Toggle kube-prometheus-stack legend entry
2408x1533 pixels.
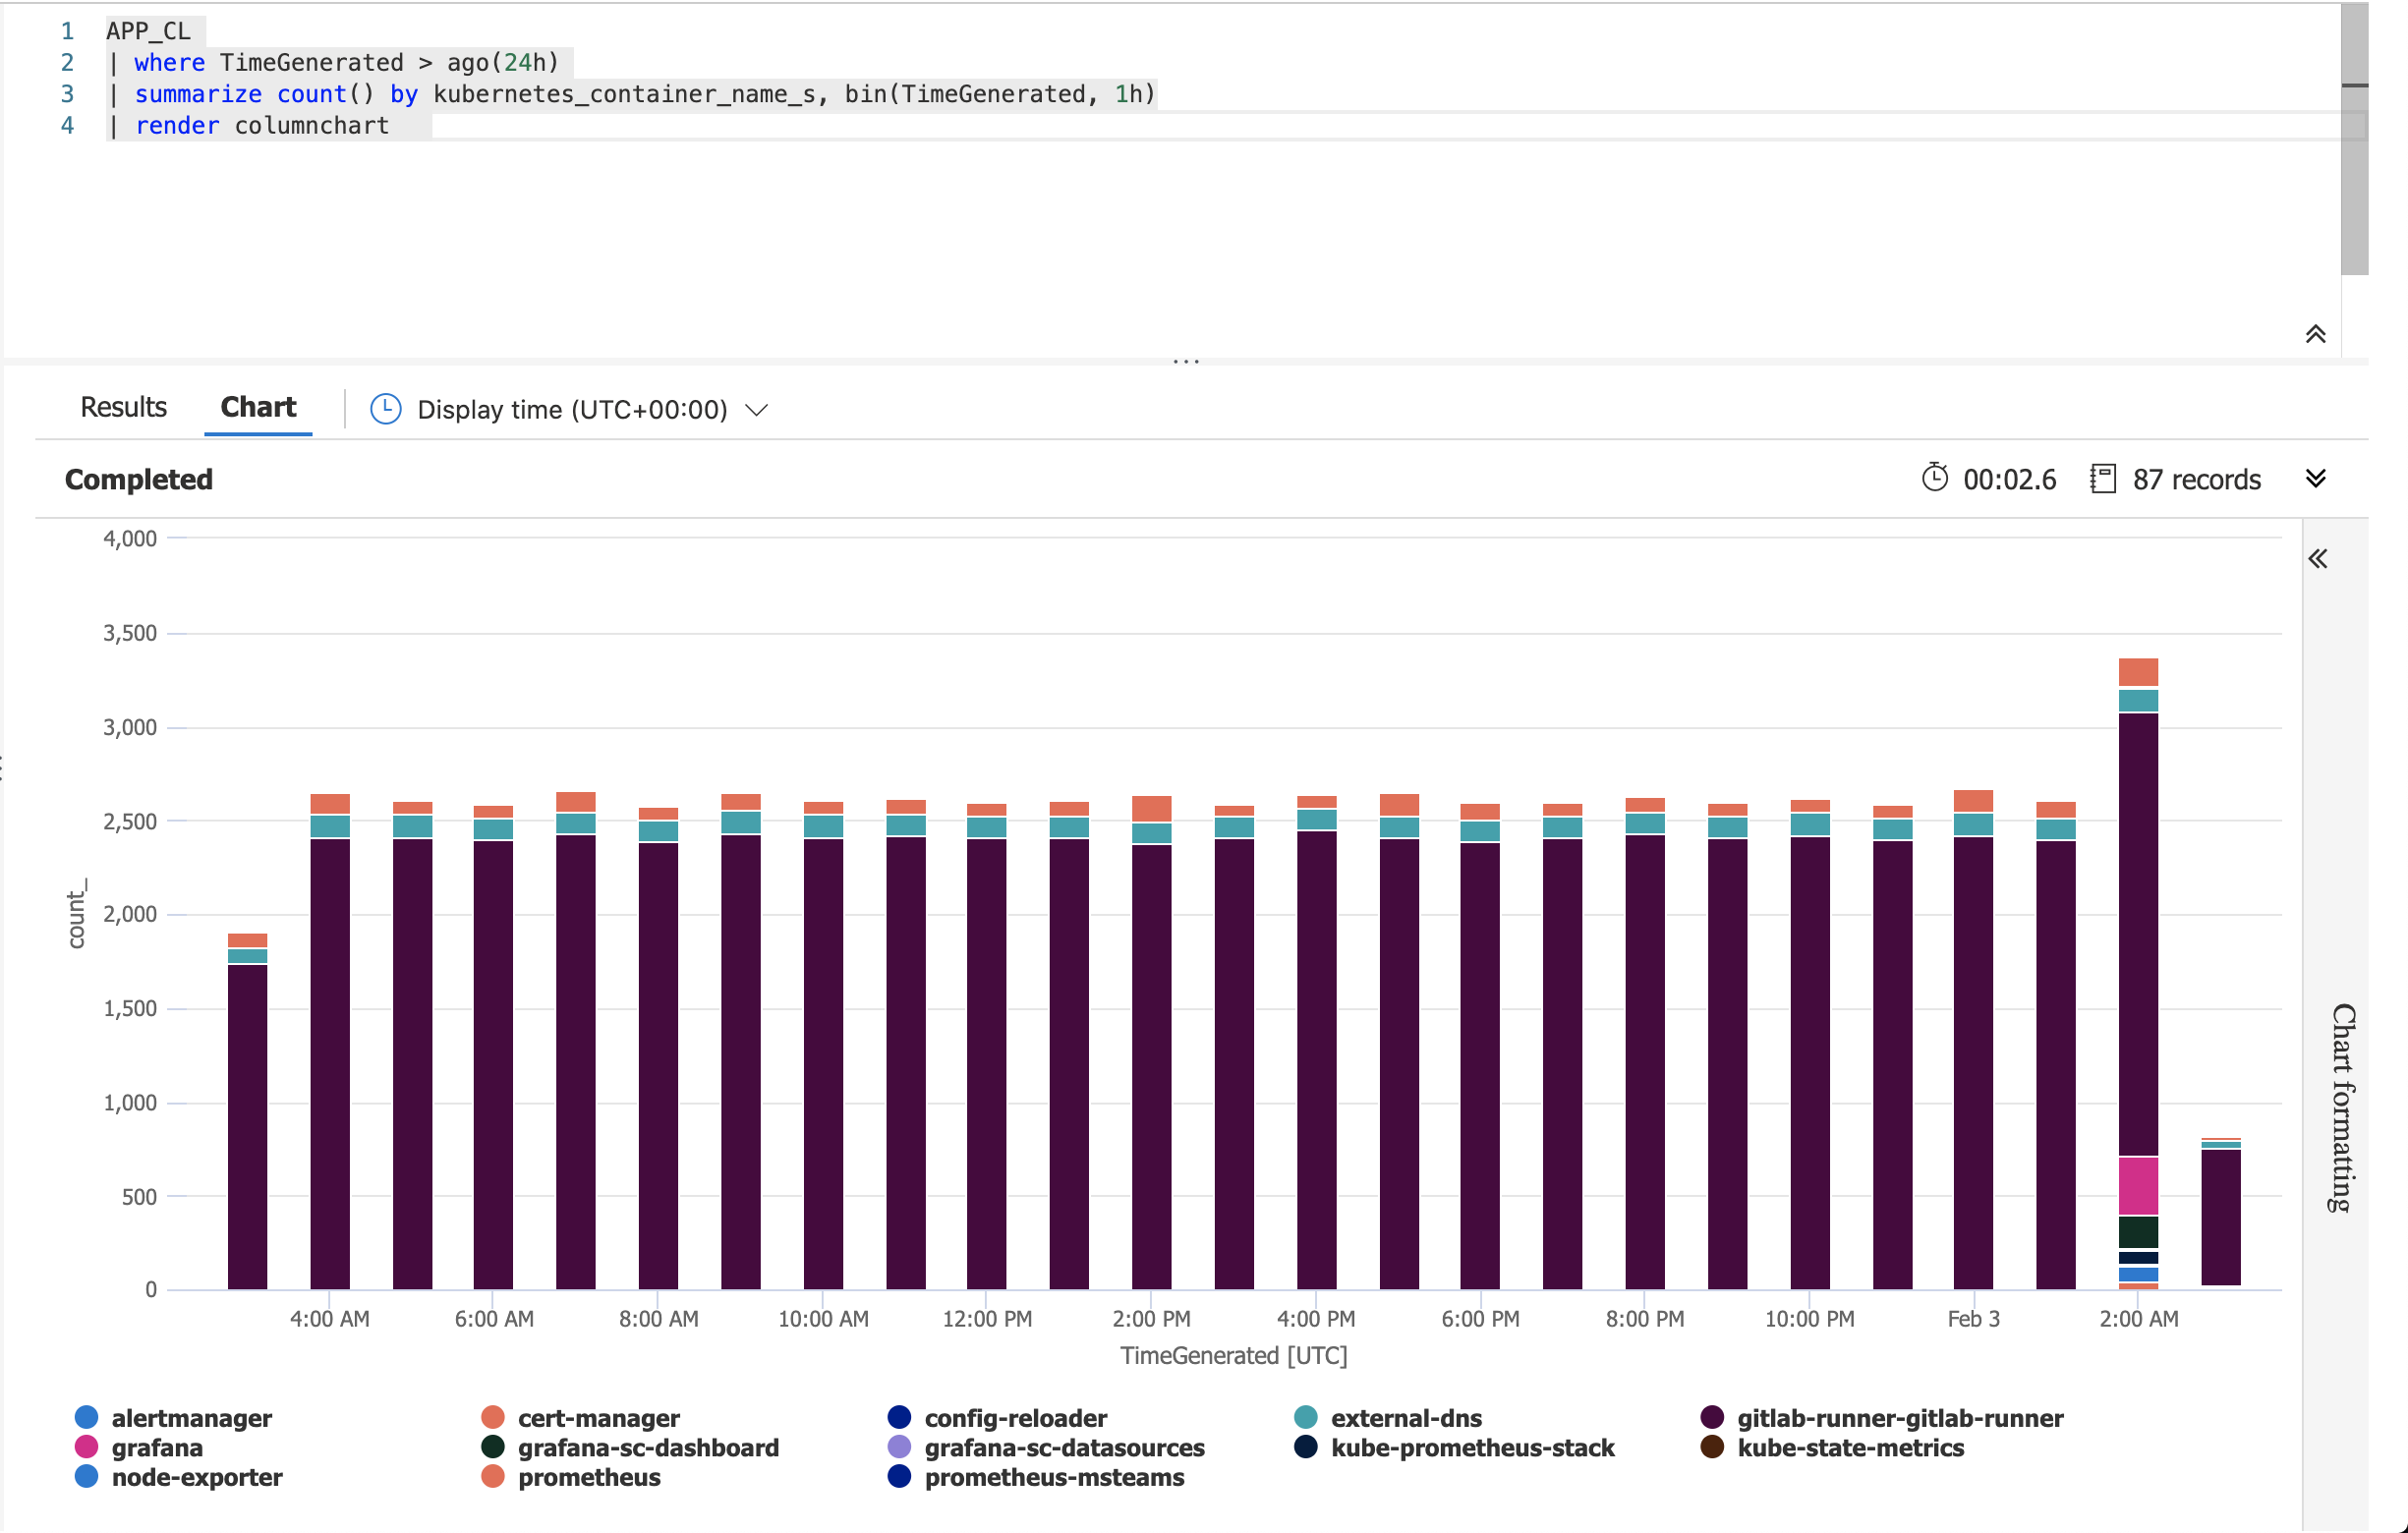[x=1454, y=1449]
